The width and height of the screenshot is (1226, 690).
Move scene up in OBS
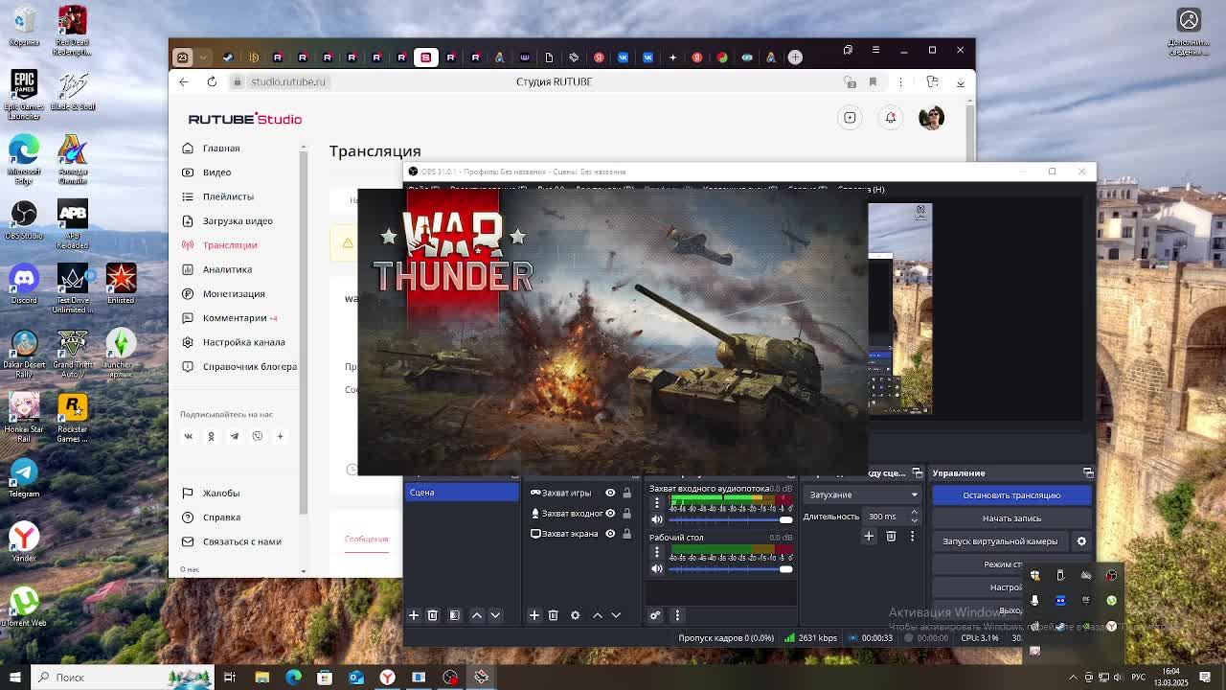477,615
